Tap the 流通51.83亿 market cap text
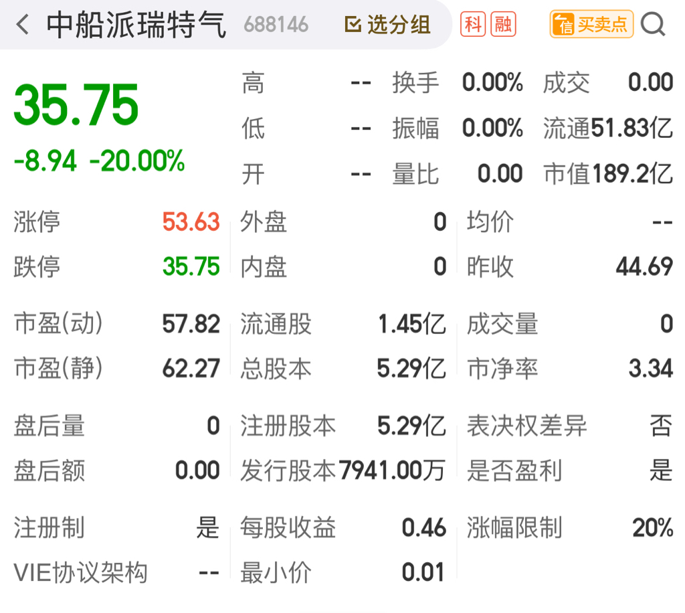 click(607, 128)
